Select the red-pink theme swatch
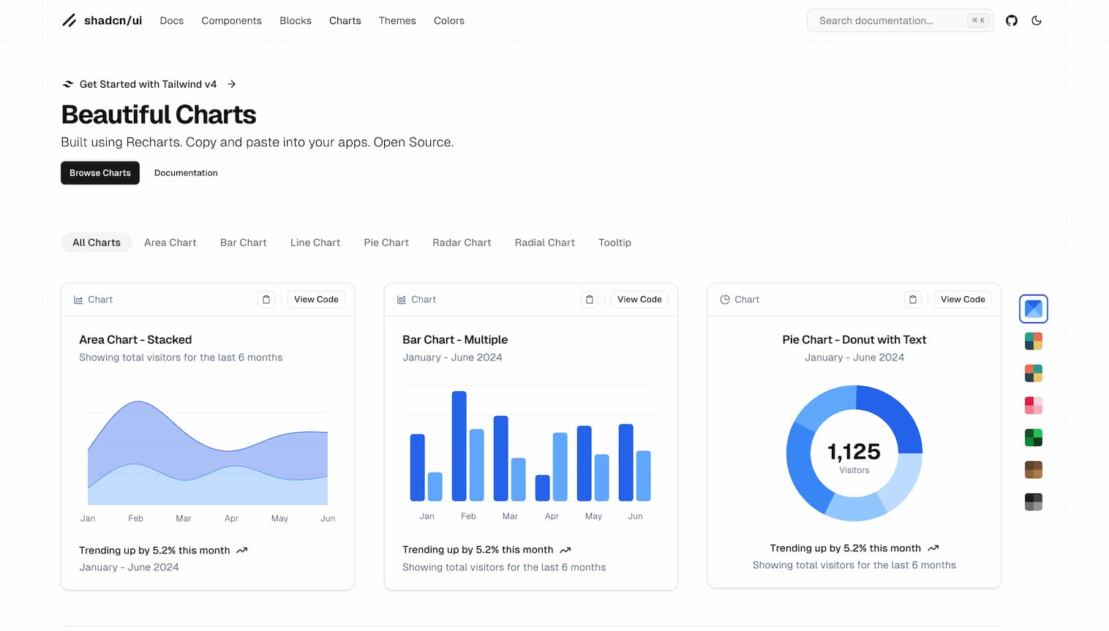Screen dimensions: 1109x631 pos(1033,404)
